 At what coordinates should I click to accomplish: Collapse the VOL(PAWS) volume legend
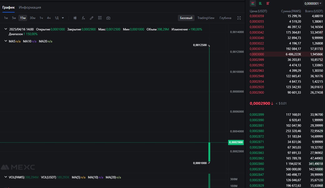tap(6, 177)
